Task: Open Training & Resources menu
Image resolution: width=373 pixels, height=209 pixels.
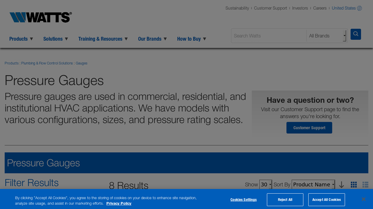Action: coord(103,39)
